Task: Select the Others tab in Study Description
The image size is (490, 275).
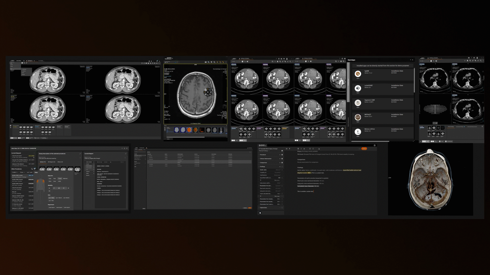Action: [x=60, y=162]
